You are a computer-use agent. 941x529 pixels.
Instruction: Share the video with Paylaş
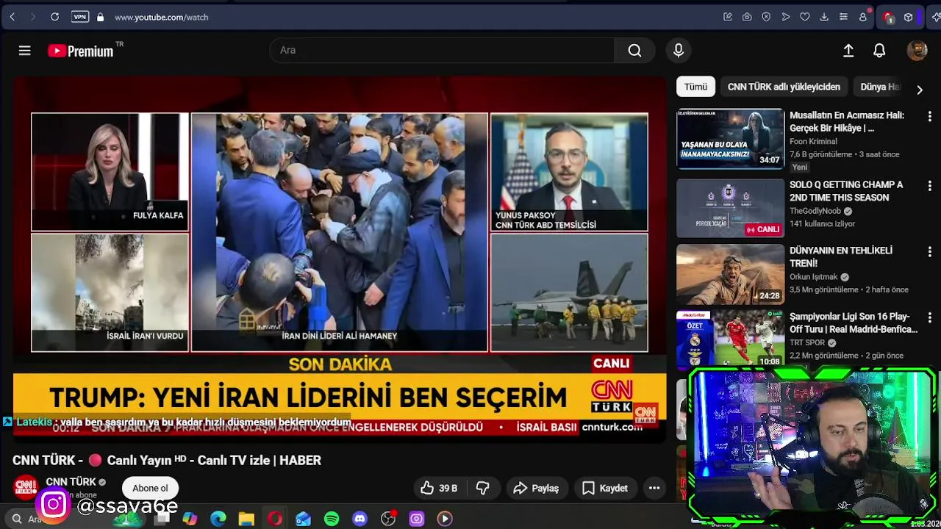tap(536, 488)
